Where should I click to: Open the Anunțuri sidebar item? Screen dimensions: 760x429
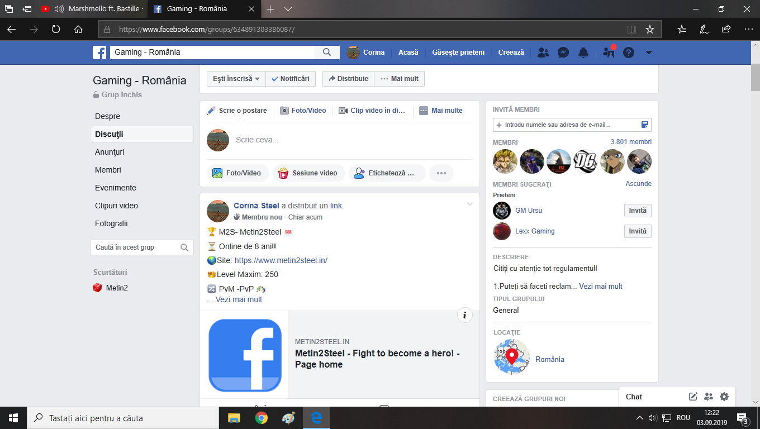click(x=142, y=152)
